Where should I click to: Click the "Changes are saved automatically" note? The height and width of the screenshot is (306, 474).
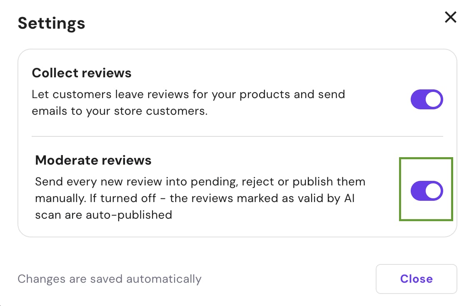[x=109, y=279]
